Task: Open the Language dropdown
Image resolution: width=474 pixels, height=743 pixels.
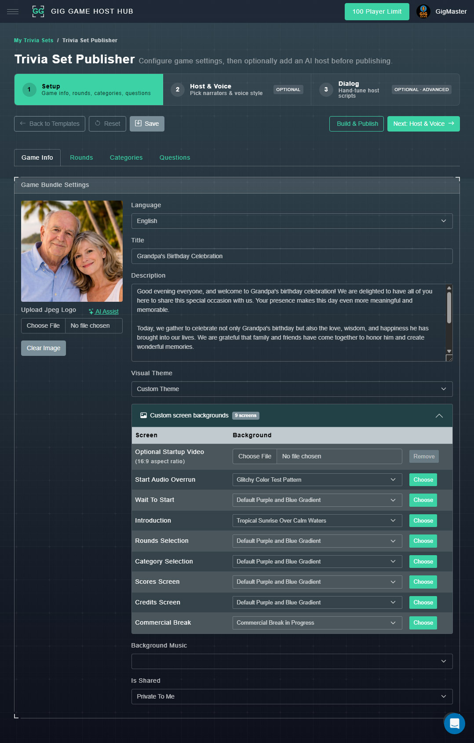Action: [x=292, y=221]
